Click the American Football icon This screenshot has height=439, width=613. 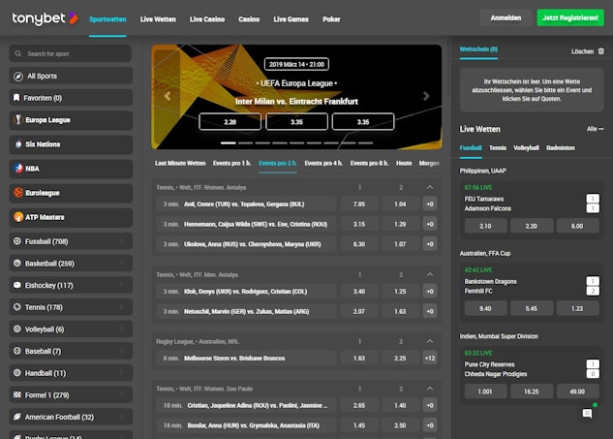pos(17,417)
